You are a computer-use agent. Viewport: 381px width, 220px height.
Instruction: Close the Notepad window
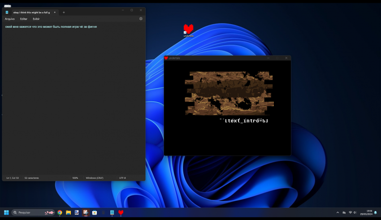coord(141,10)
